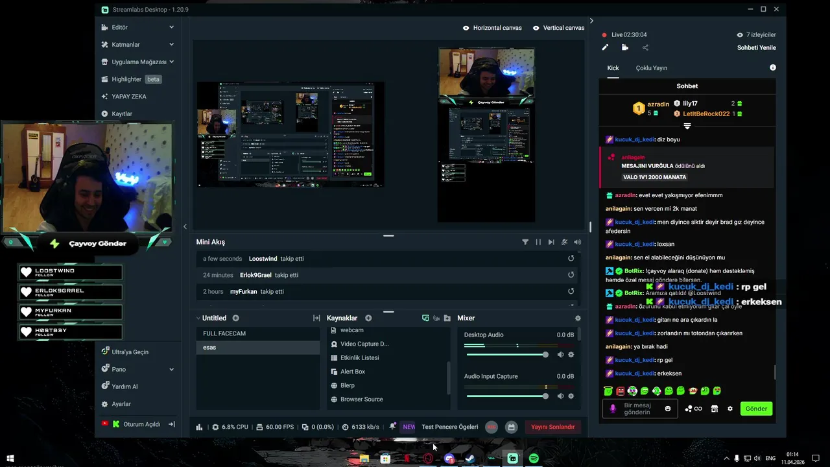Click the logout arrow beside Oturum Açıldı
This screenshot has height=467, width=830.
(x=172, y=424)
